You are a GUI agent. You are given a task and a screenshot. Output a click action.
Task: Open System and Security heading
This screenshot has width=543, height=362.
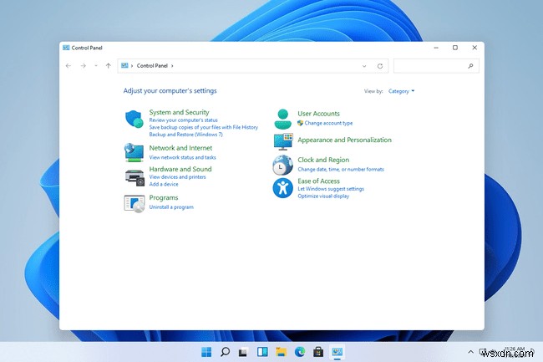tap(179, 112)
